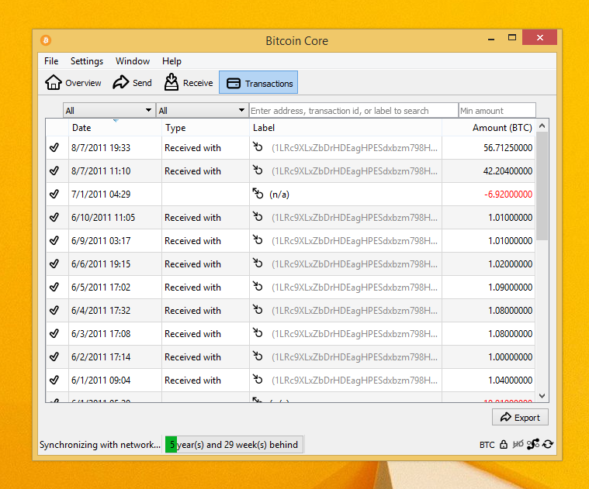The image size is (589, 489).
Task: Sort by the Date column header
Action: pos(115,128)
